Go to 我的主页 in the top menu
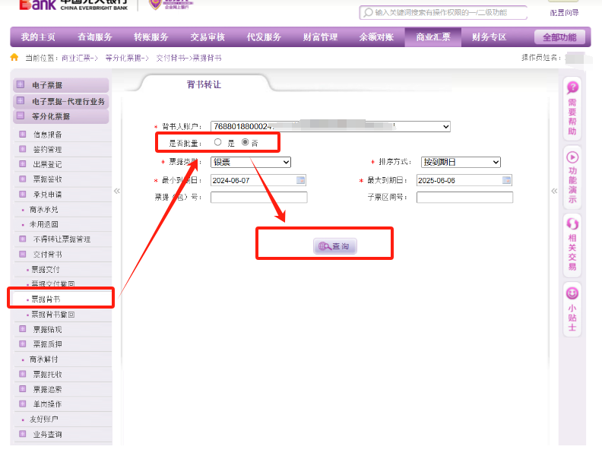 pyautogui.click(x=39, y=36)
